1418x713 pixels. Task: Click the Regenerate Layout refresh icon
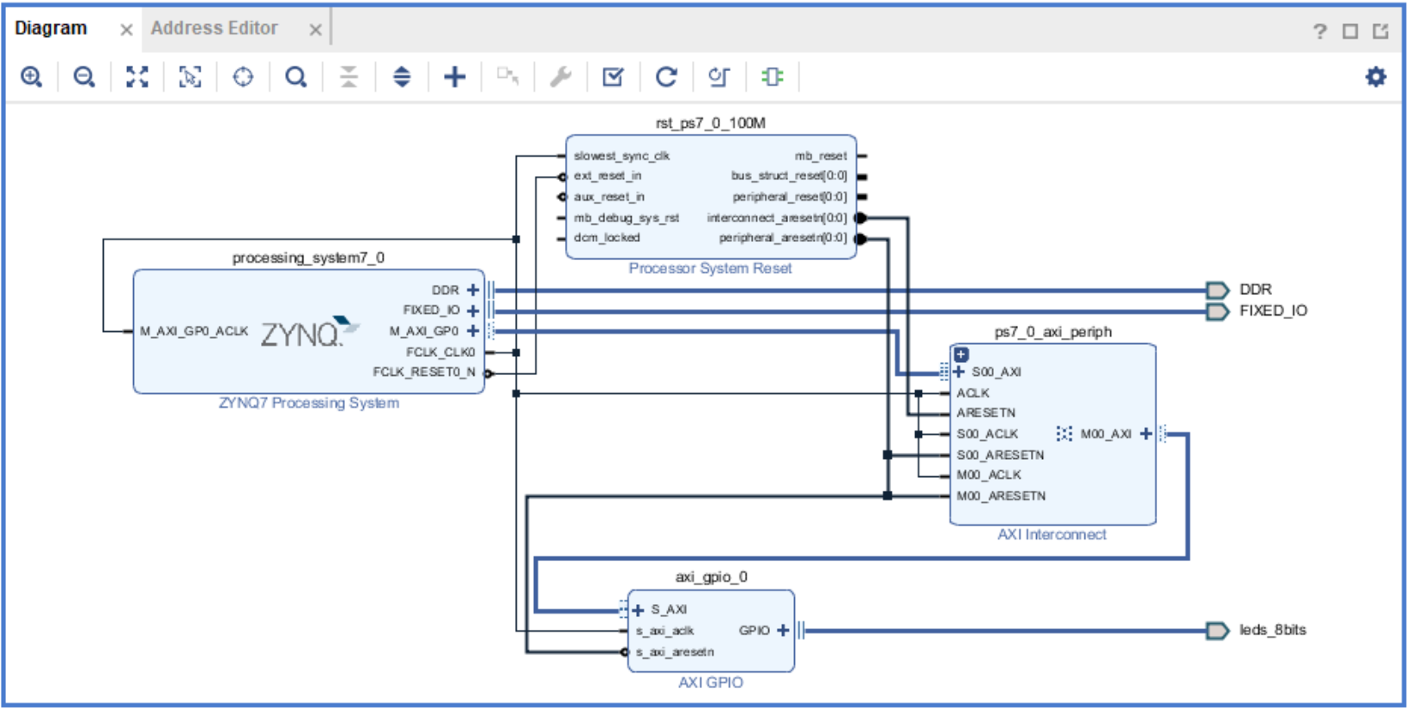pyautogui.click(x=666, y=77)
